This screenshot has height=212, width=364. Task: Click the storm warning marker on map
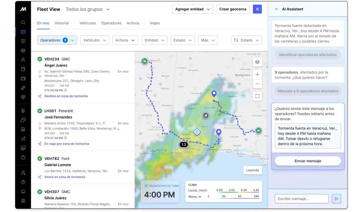click(x=197, y=132)
